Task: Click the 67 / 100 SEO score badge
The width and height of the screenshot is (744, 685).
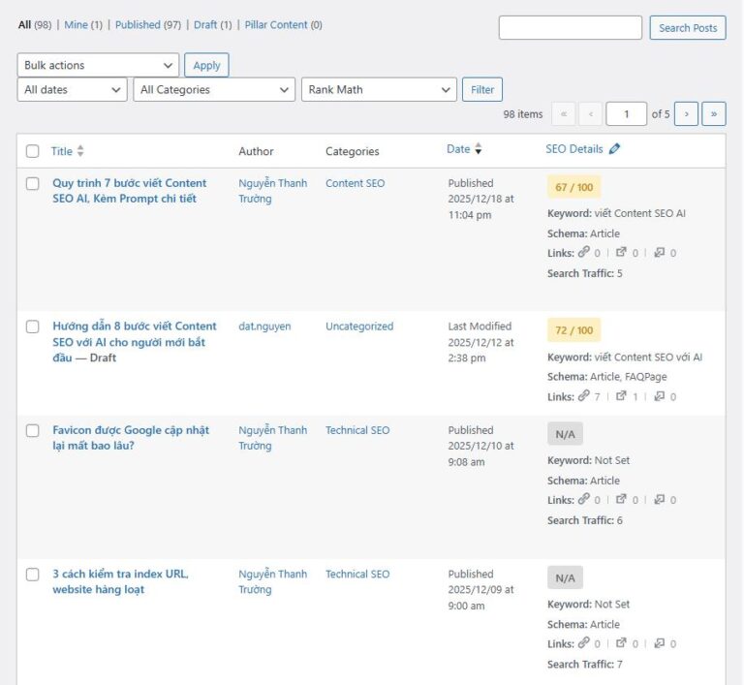Action: tap(573, 186)
